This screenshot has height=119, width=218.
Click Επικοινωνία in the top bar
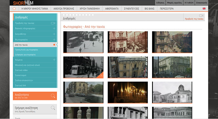click(x=202, y=3)
